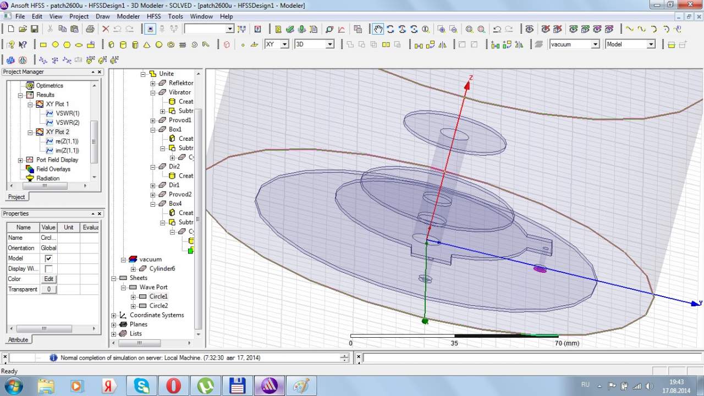The height and width of the screenshot is (396, 704).
Task: Select the Pan (hand) view tool
Action: coord(378,29)
